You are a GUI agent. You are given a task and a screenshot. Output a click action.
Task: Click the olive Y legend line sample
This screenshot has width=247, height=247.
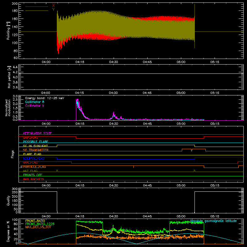click(x=37, y=10)
